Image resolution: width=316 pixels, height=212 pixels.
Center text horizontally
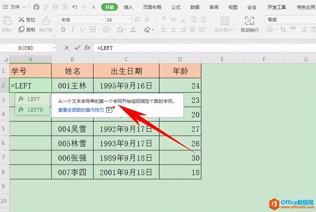coord(174,30)
